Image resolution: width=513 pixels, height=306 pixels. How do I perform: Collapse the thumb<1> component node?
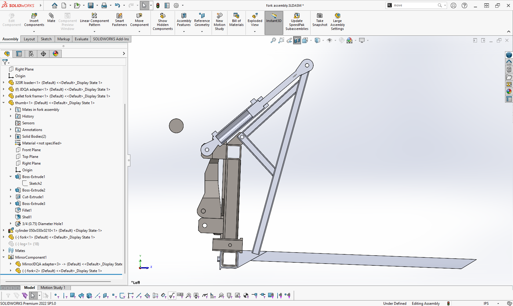tap(4, 103)
